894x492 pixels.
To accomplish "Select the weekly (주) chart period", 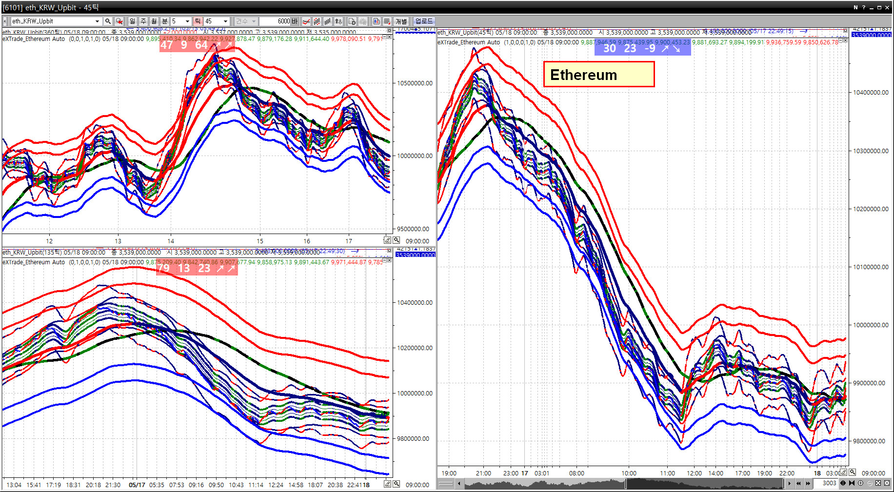I will (143, 21).
